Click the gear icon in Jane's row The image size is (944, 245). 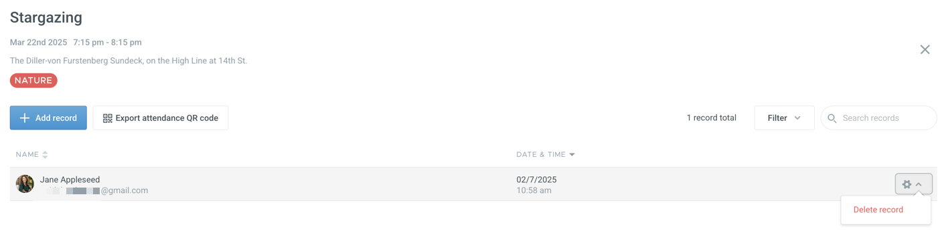[x=907, y=184]
